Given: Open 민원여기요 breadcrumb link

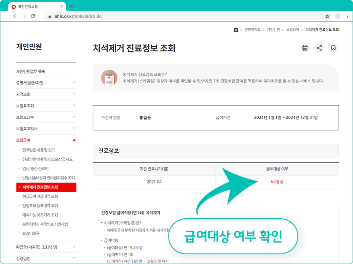Looking at the screenshot, I should (252, 29).
